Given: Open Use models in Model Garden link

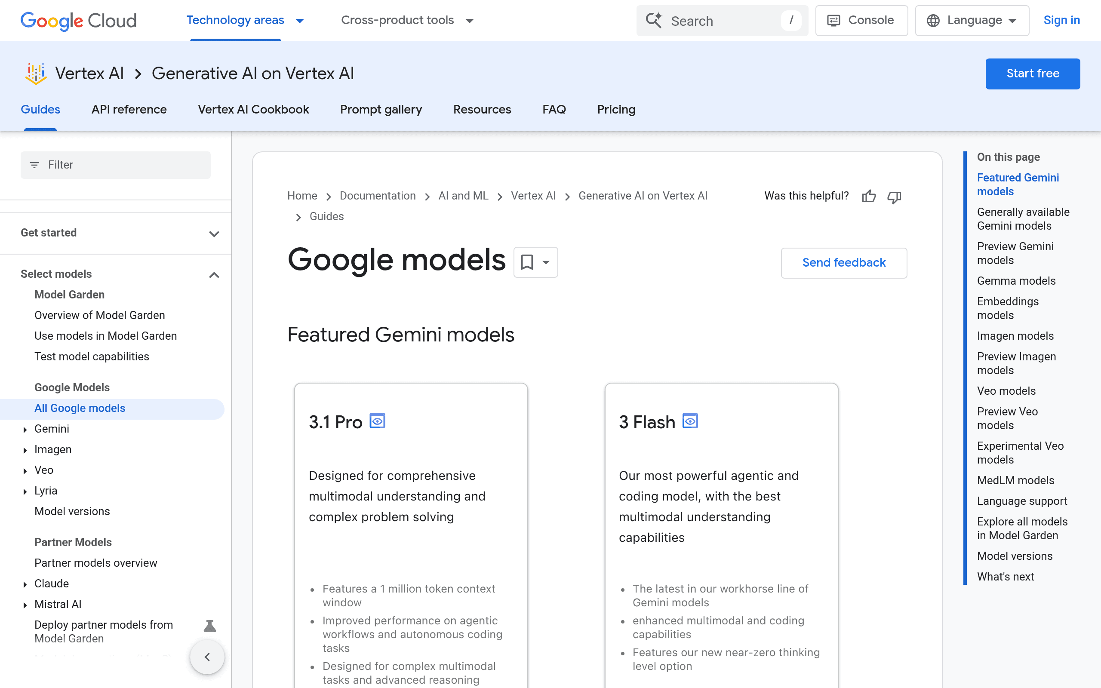Looking at the screenshot, I should 105,336.
